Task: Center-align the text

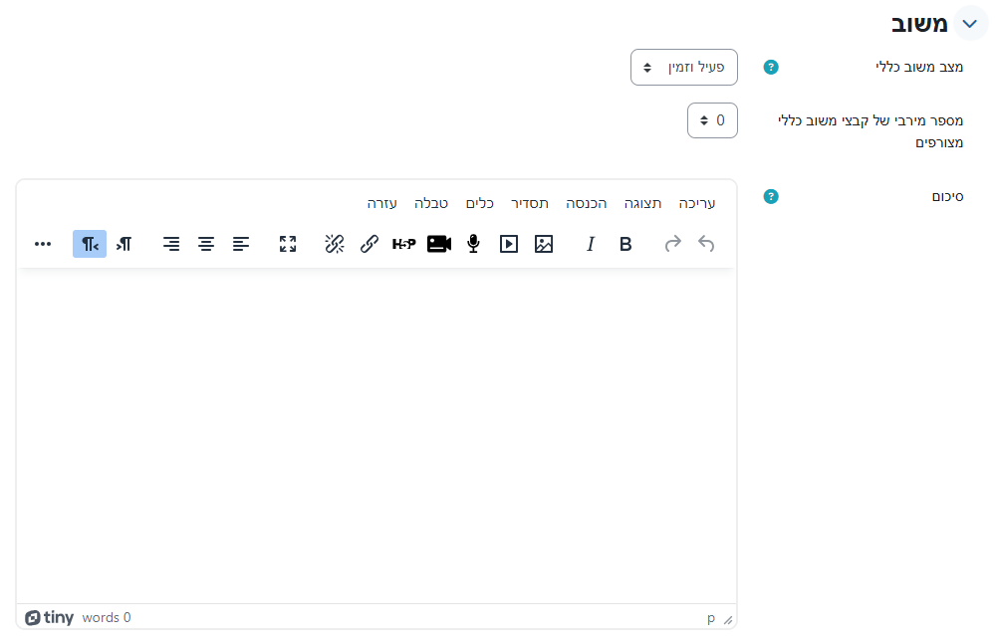Action: [x=206, y=244]
